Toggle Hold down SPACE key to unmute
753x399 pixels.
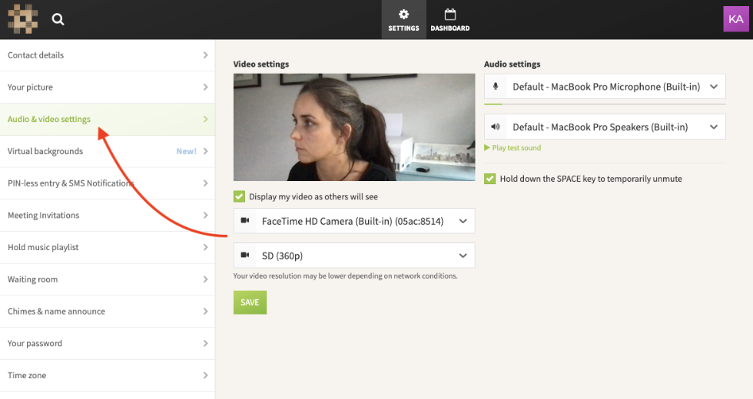pos(490,179)
